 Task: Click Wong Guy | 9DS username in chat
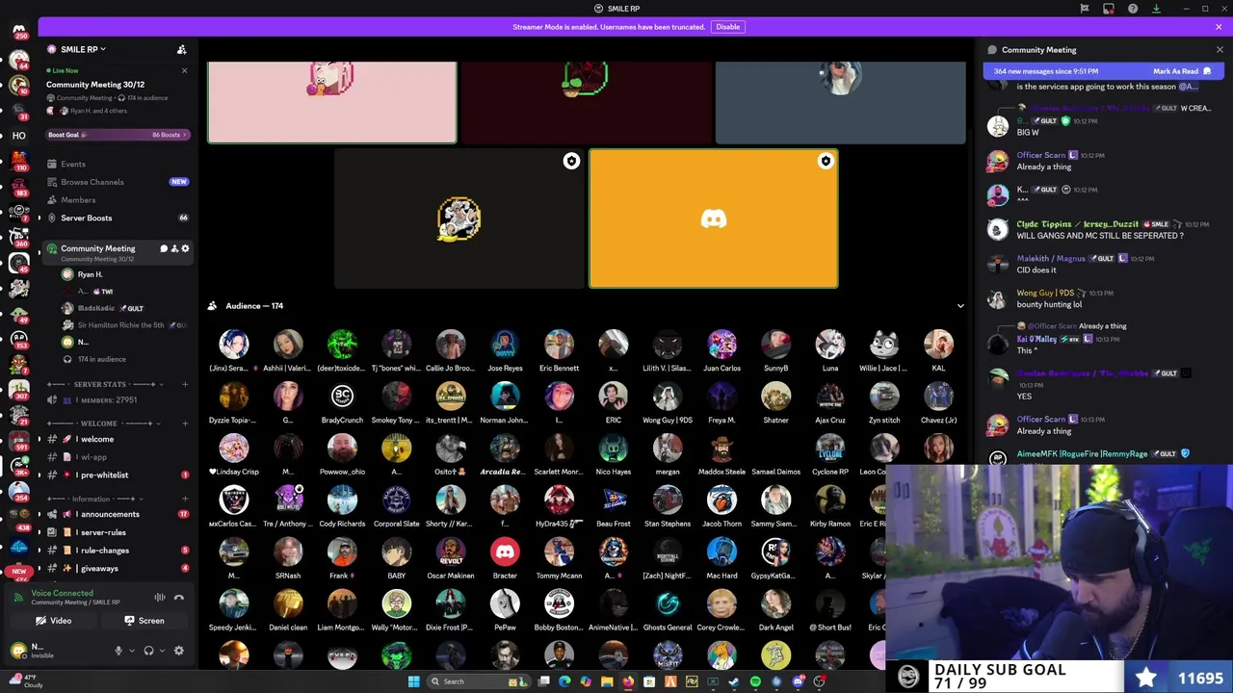point(1045,293)
